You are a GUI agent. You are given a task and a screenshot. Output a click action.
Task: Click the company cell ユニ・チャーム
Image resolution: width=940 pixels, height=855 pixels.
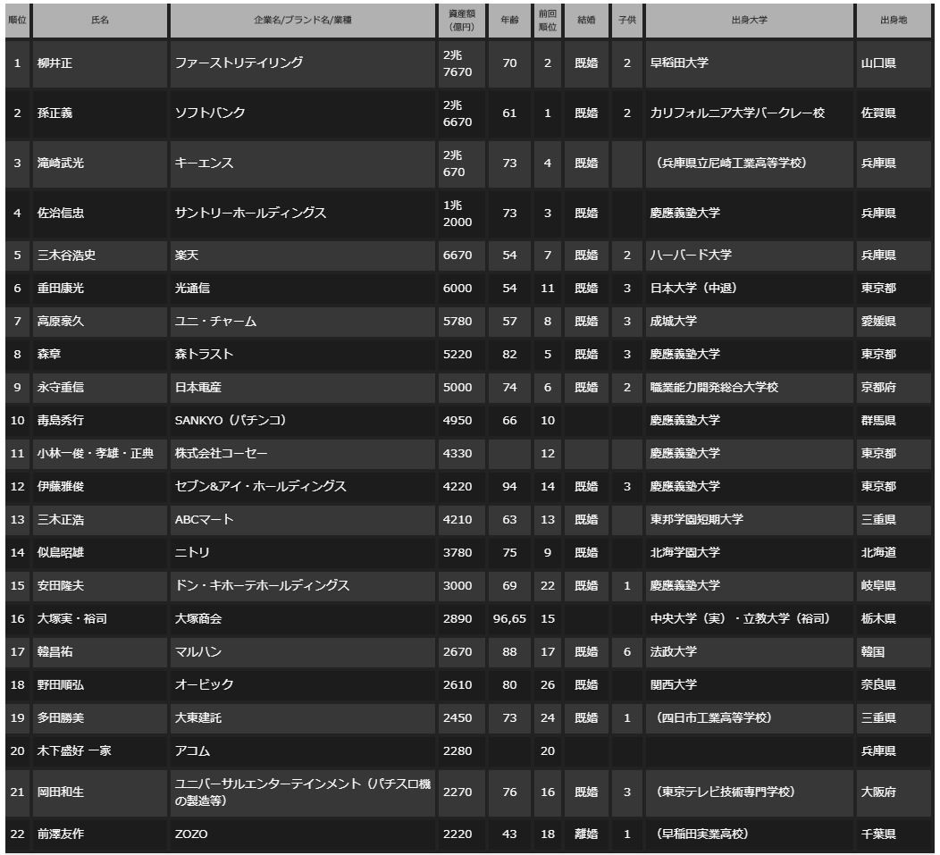(303, 321)
